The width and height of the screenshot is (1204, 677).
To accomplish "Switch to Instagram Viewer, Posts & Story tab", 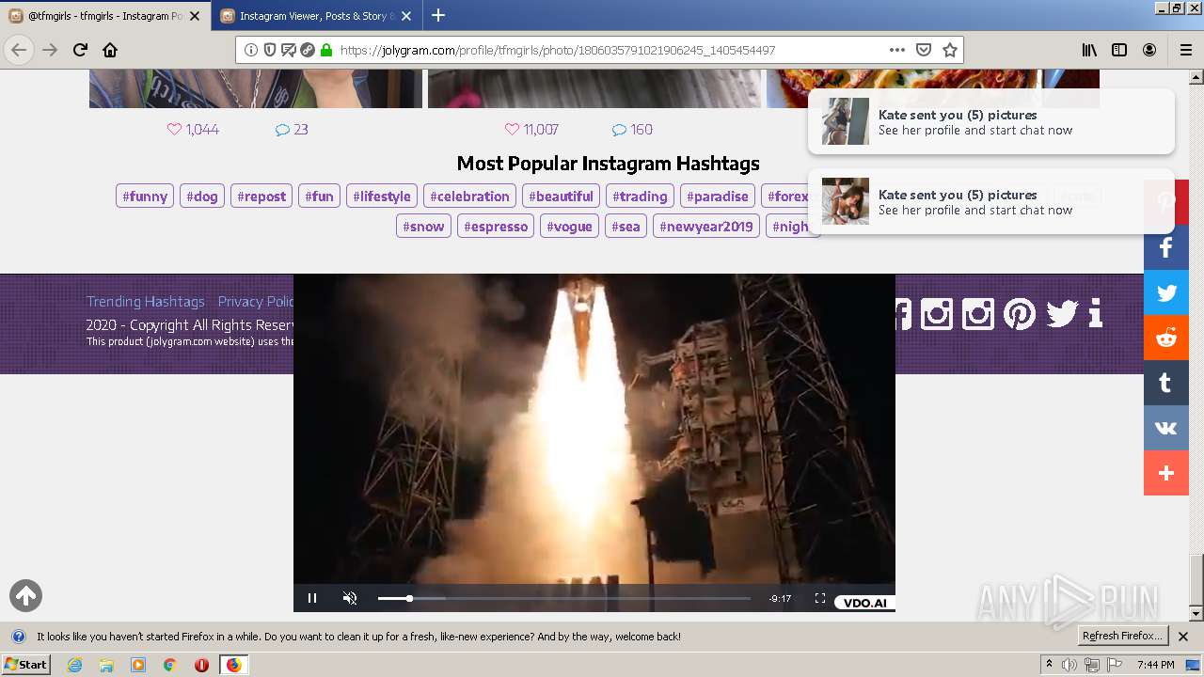I will [x=316, y=16].
